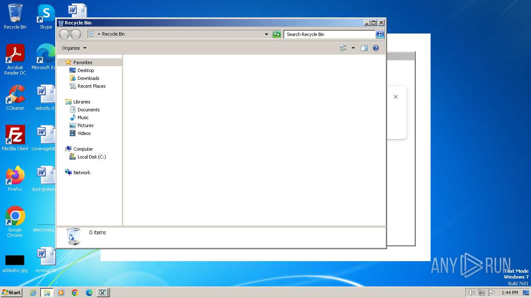Close the popup with X in background window

[396, 97]
